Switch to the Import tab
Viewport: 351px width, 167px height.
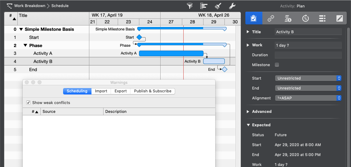(x=101, y=91)
